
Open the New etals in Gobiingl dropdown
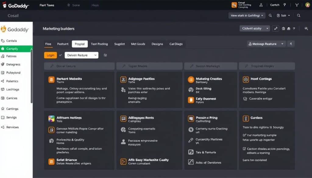247,16
